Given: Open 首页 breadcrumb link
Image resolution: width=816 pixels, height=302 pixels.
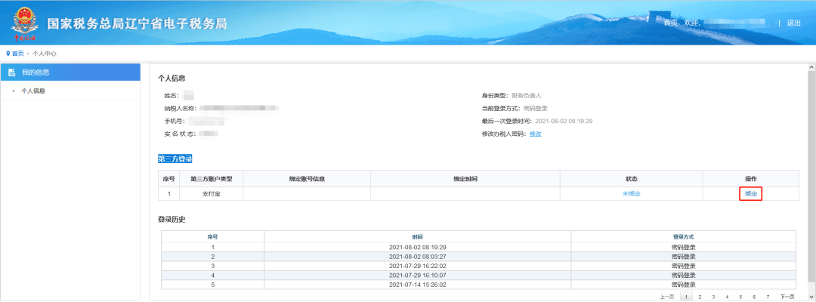Looking at the screenshot, I should [17, 54].
